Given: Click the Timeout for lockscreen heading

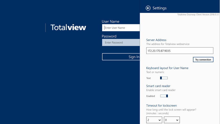Looking at the screenshot, I should (x=161, y=106).
